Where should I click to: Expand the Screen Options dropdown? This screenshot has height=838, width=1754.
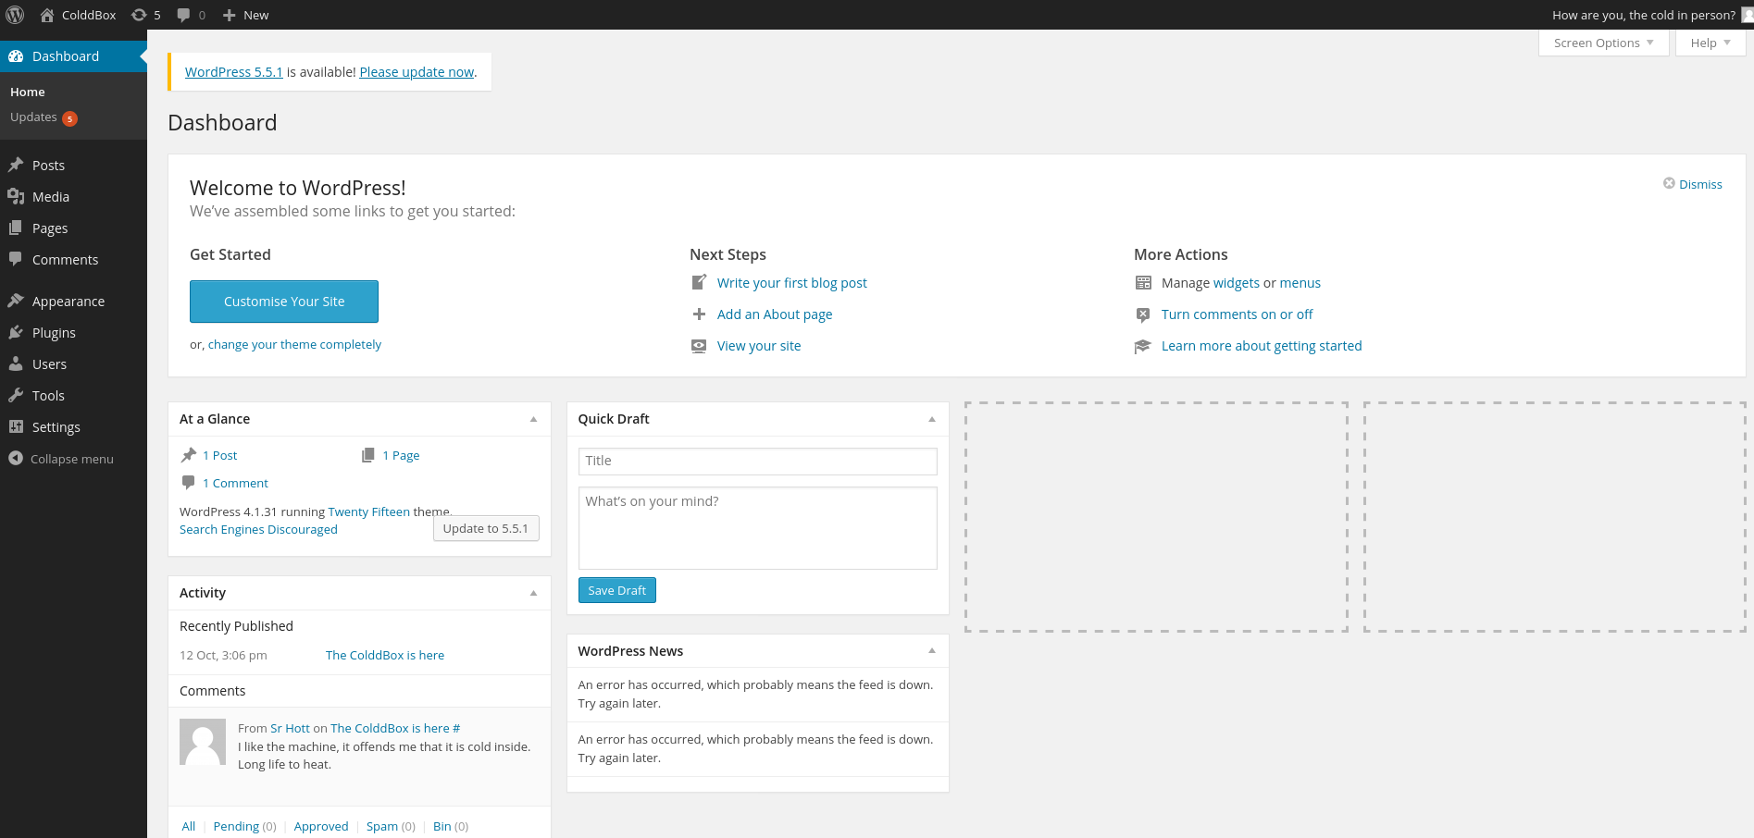point(1603,43)
